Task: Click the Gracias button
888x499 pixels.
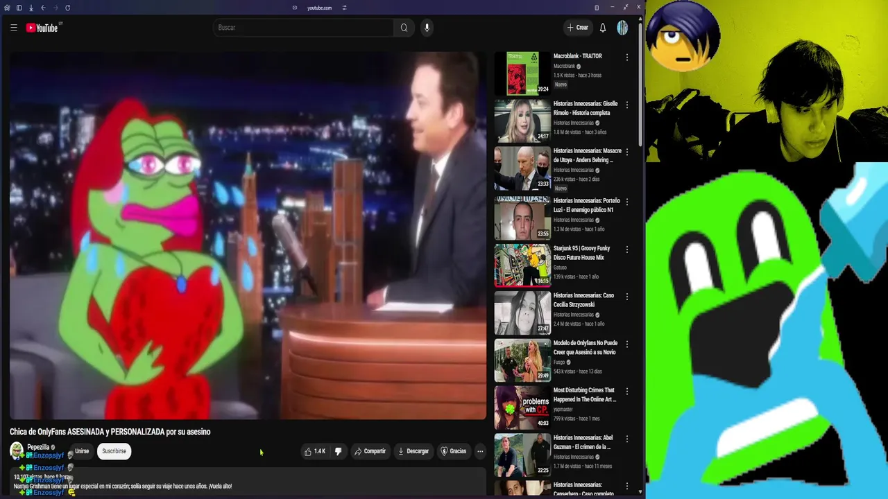Action: click(453, 451)
